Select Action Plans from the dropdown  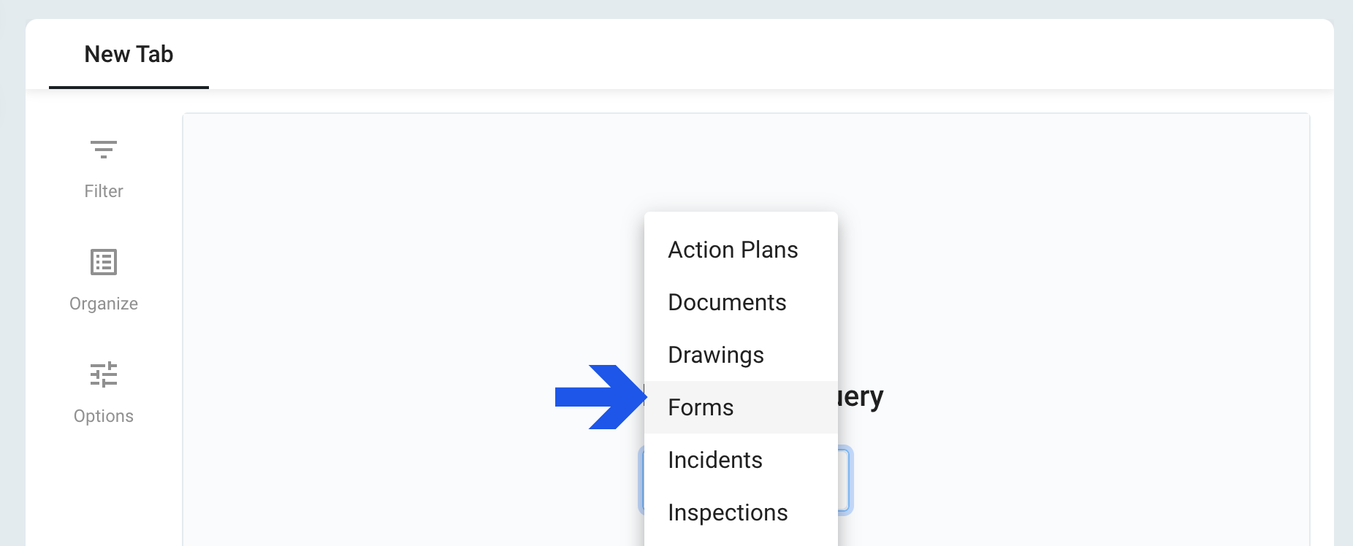click(733, 250)
